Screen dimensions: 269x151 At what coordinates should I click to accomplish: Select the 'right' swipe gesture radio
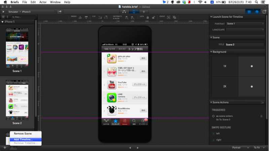[x=213, y=140]
